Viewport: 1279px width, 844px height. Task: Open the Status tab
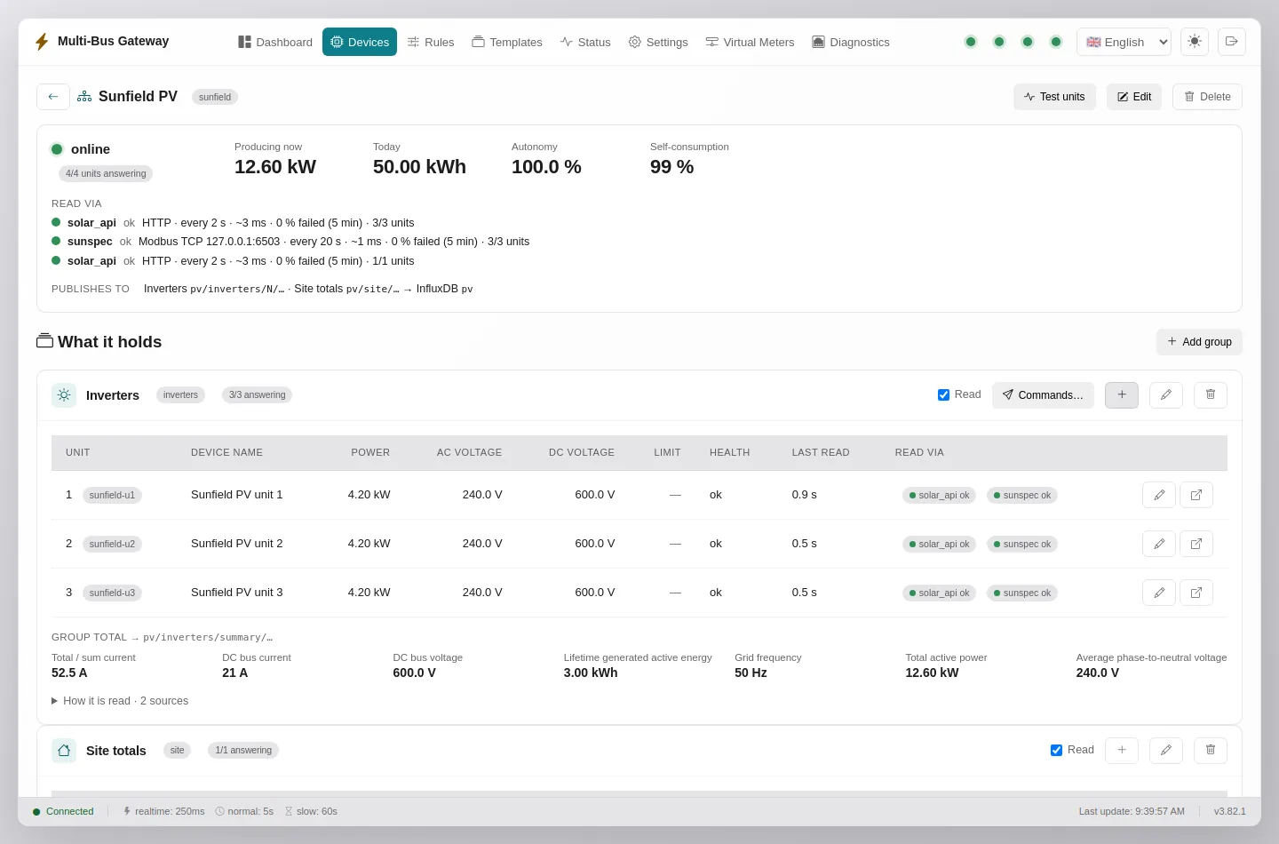585,42
